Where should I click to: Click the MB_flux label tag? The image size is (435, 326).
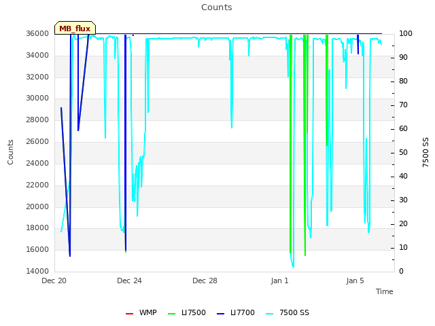coord(75,28)
